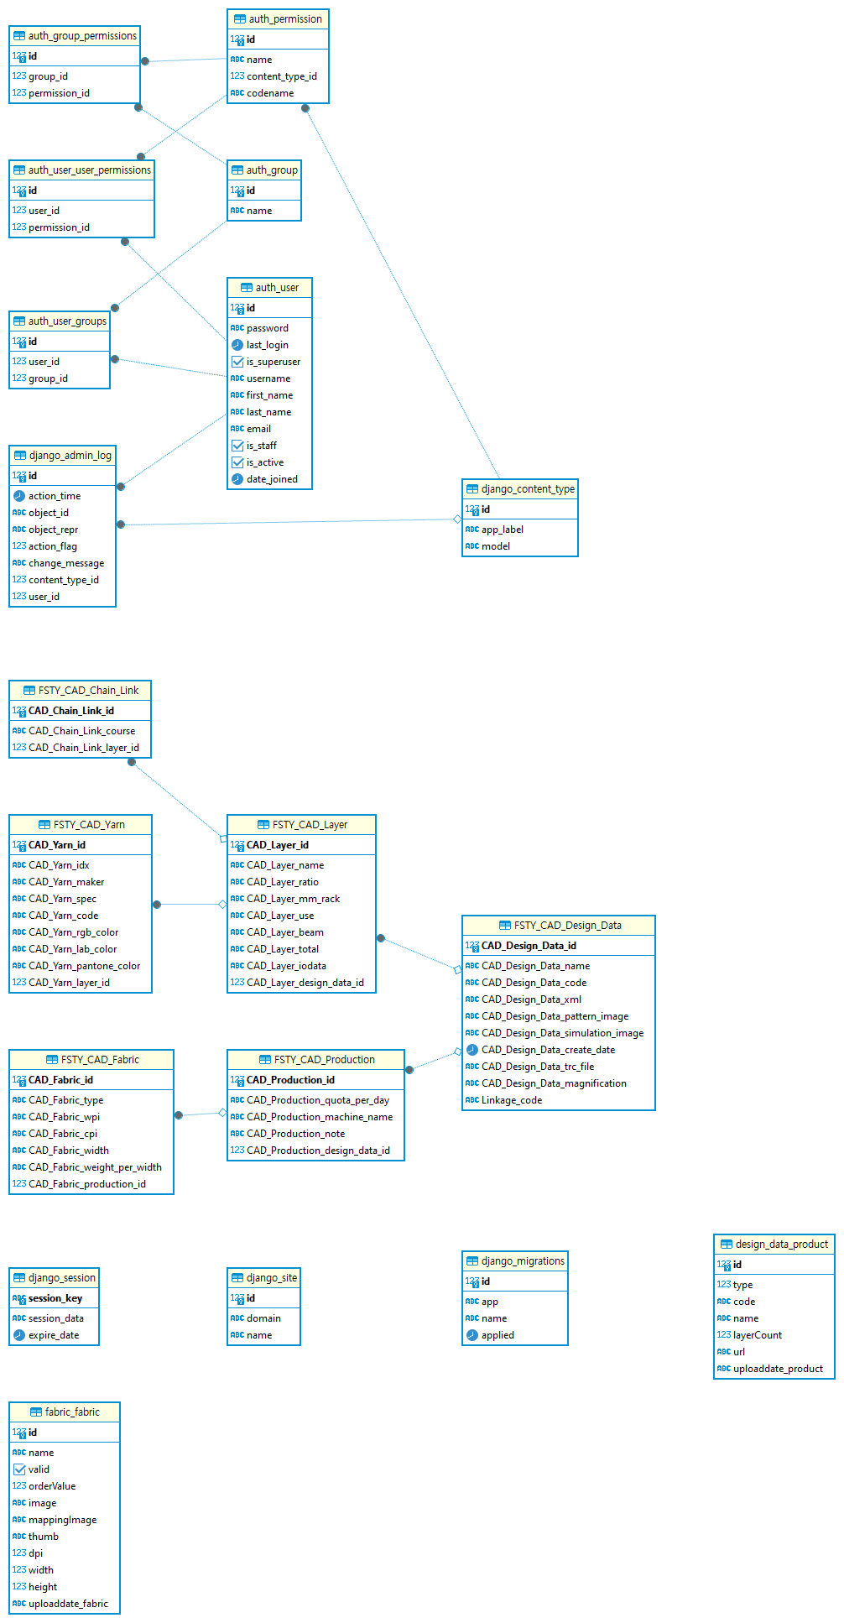844x1623 pixels.
Task: Click the django_content_type table icon
Action: (472, 489)
